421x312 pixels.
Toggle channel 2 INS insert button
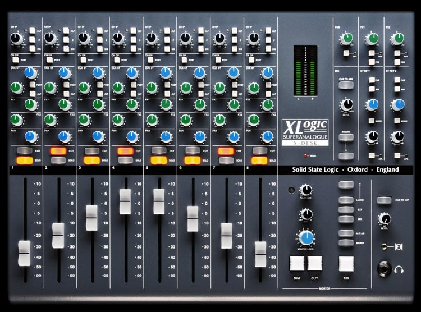[66, 49]
